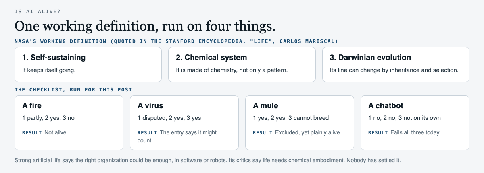Select the 'Chemical system' card
Image resolution: width=484 pixels, height=173 pixels.
(242, 64)
